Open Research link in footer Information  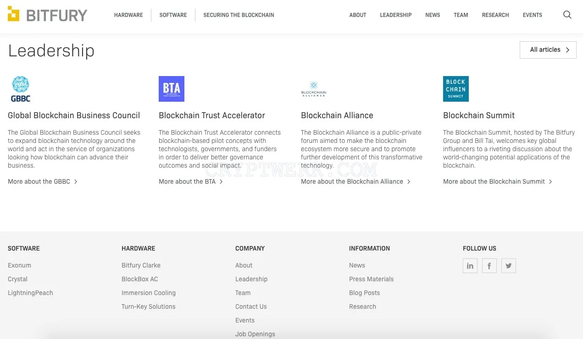(x=362, y=306)
